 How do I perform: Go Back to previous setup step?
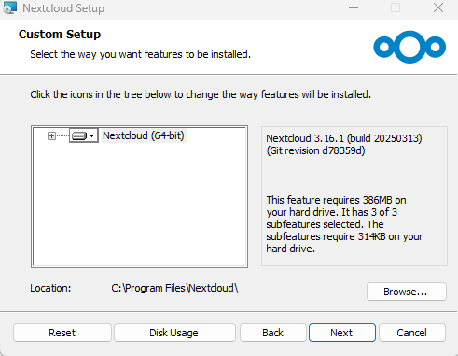(273, 333)
